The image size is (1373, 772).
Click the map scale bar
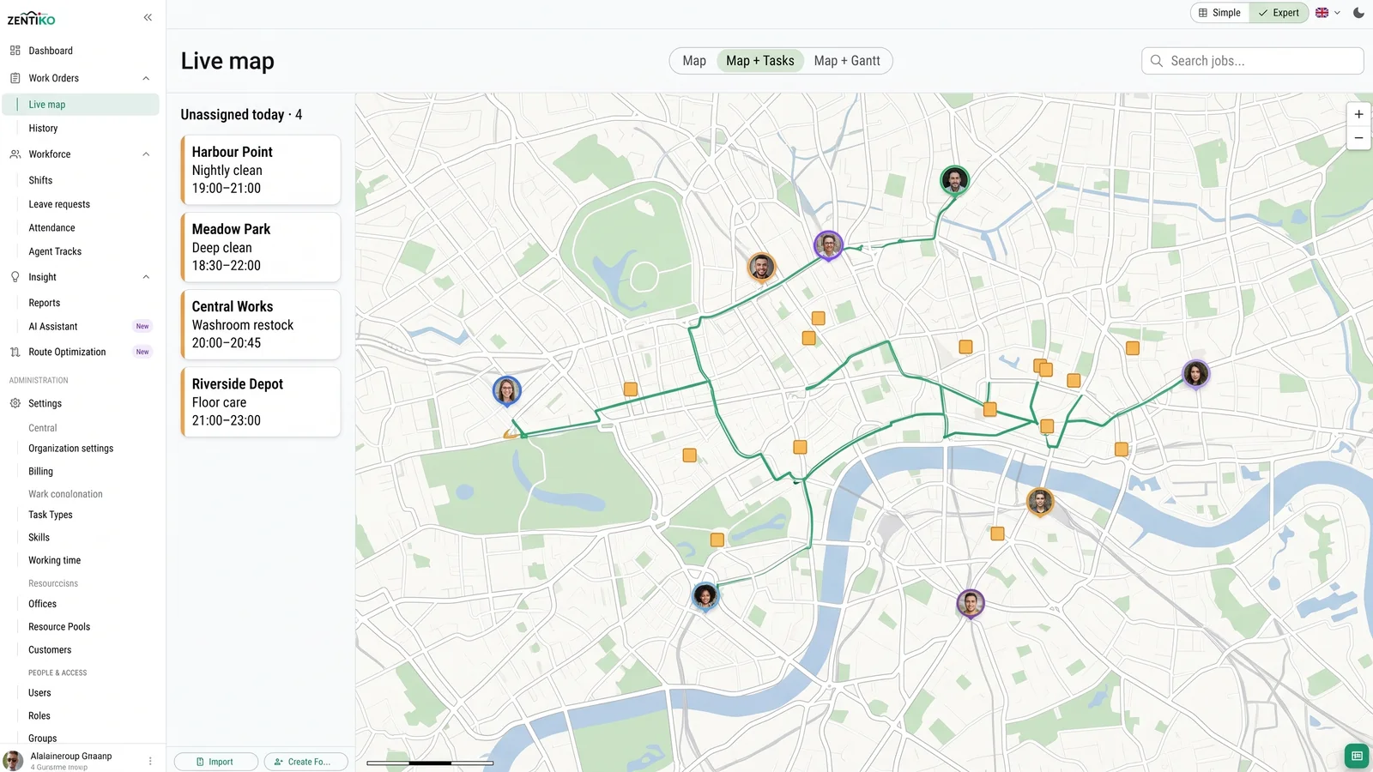pos(430,763)
